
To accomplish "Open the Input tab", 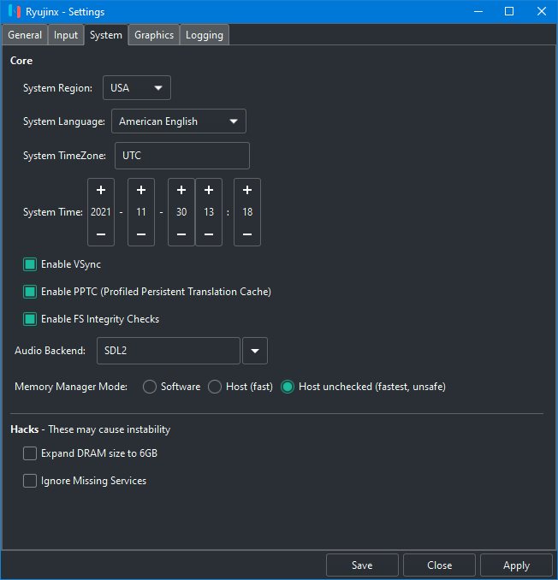I will coord(66,35).
